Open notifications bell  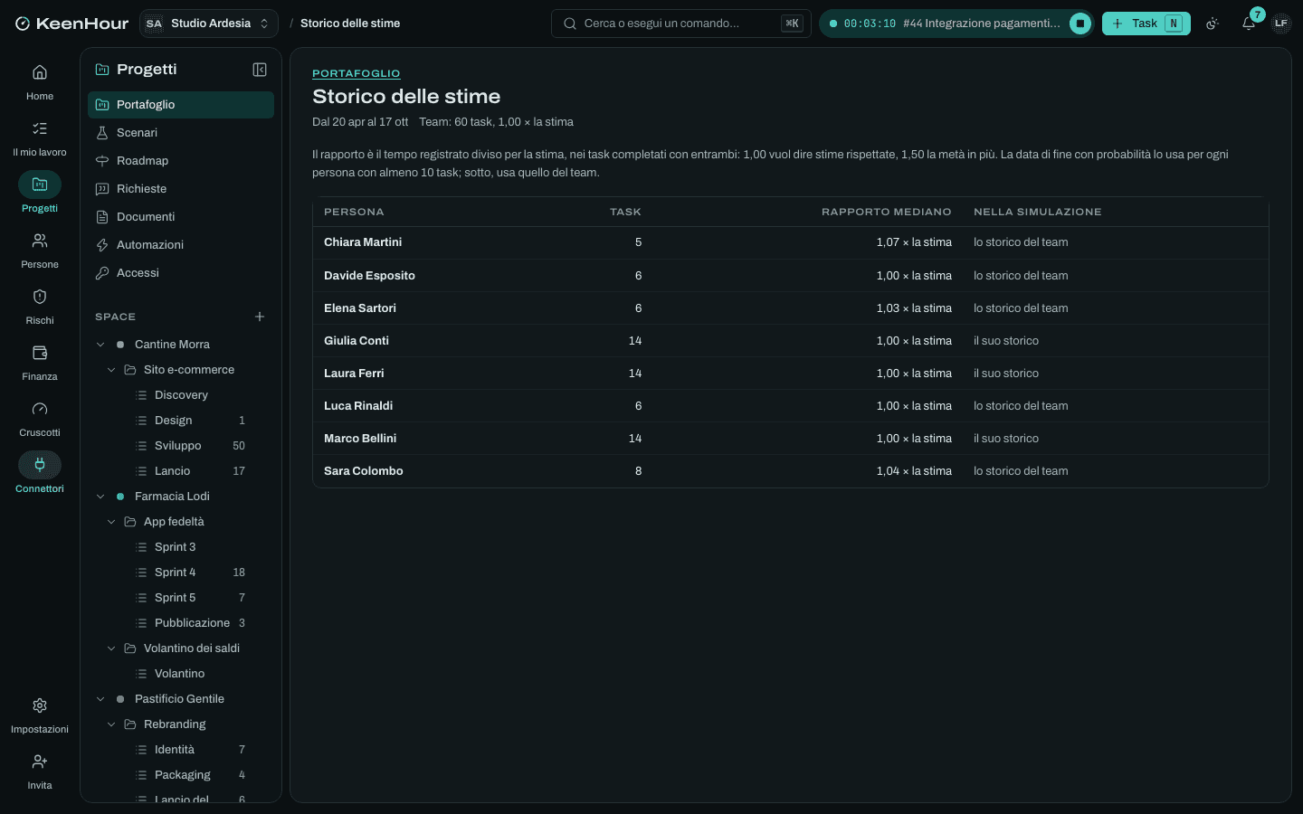1249,24
